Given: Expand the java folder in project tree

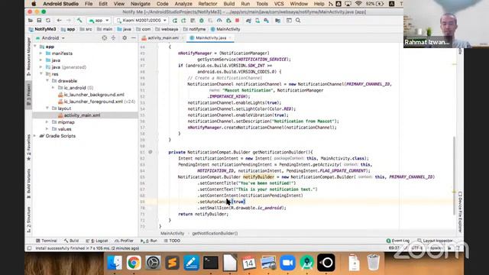Looking at the screenshot, I should (40, 60).
